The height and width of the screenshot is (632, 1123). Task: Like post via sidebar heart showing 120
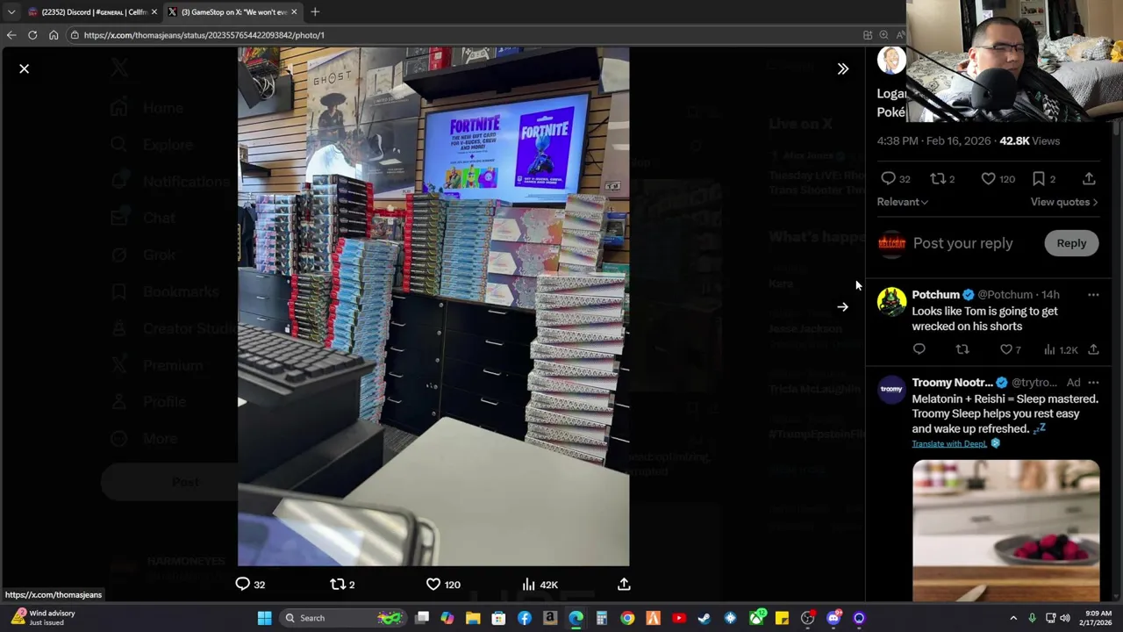(988, 178)
